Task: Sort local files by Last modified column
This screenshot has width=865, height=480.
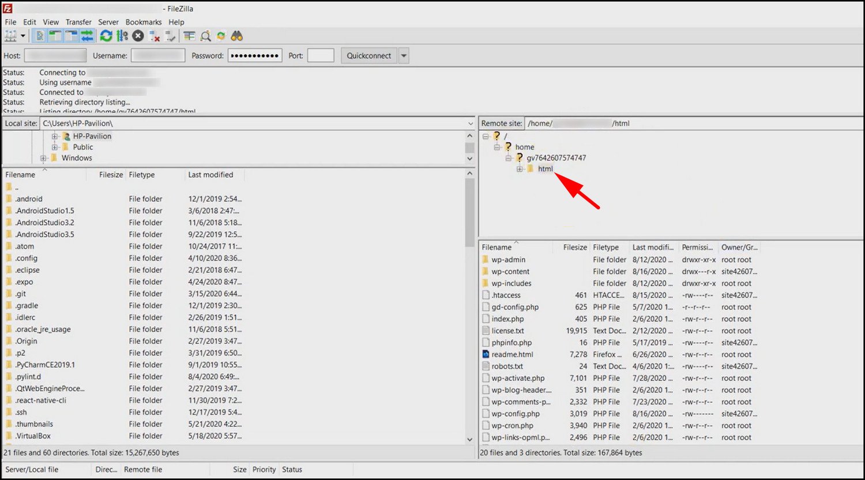Action: [x=210, y=175]
